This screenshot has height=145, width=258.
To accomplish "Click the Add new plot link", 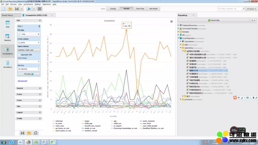I will (22, 81).
